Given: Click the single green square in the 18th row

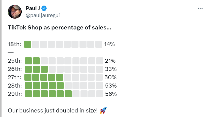Looking at the screenshot, I should (28, 44).
